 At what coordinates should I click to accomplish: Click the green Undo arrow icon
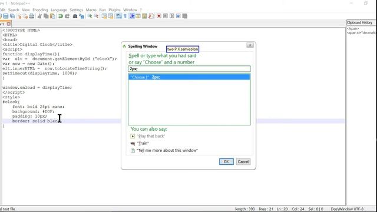tap(60, 16)
